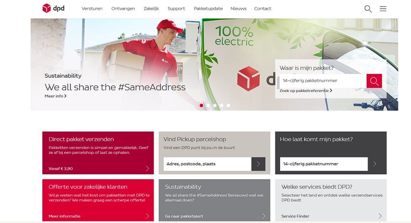411x223 pixels.
Task: Click the Sustainability card heading
Action: coord(183,187)
